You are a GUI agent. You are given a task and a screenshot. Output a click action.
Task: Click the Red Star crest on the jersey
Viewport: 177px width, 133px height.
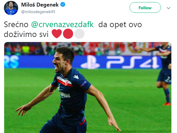(x=66, y=83)
